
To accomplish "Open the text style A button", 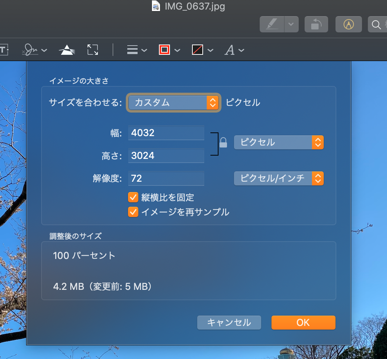I will click(x=230, y=50).
